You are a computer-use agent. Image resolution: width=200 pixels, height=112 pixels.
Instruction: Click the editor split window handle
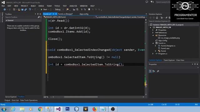pos(146,20)
